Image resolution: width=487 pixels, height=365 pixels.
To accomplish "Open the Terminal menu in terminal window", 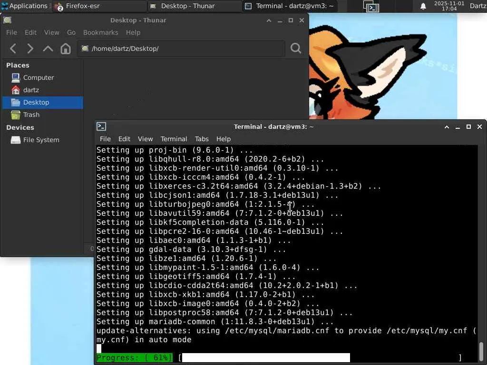I will pyautogui.click(x=174, y=139).
